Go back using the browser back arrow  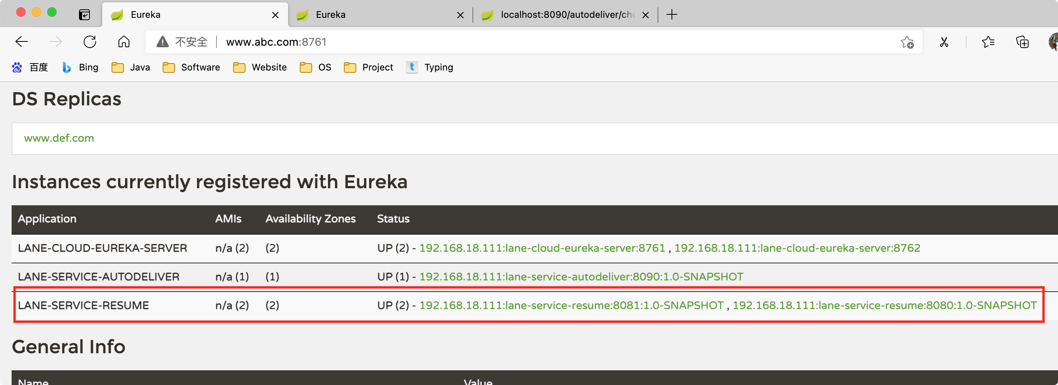pos(21,41)
